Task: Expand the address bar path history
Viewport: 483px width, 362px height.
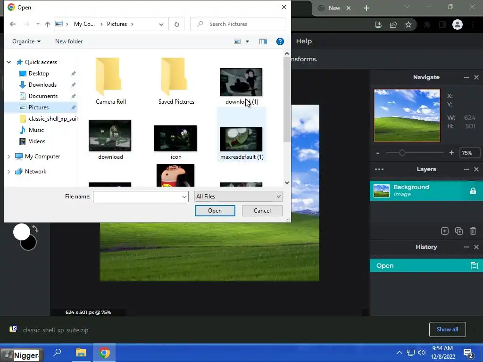Action: [x=161, y=25]
